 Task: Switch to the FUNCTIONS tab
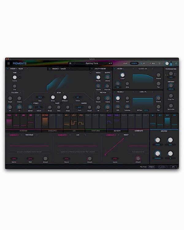click(x=95, y=131)
